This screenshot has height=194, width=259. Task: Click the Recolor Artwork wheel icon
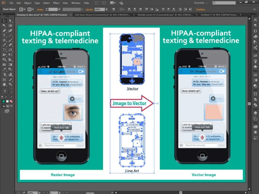[x=113, y=9]
